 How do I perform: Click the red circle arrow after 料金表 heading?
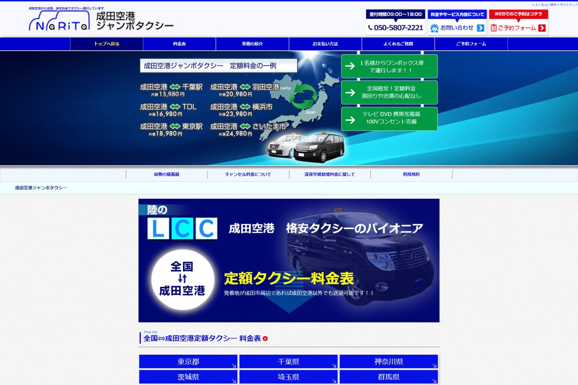coord(265,339)
